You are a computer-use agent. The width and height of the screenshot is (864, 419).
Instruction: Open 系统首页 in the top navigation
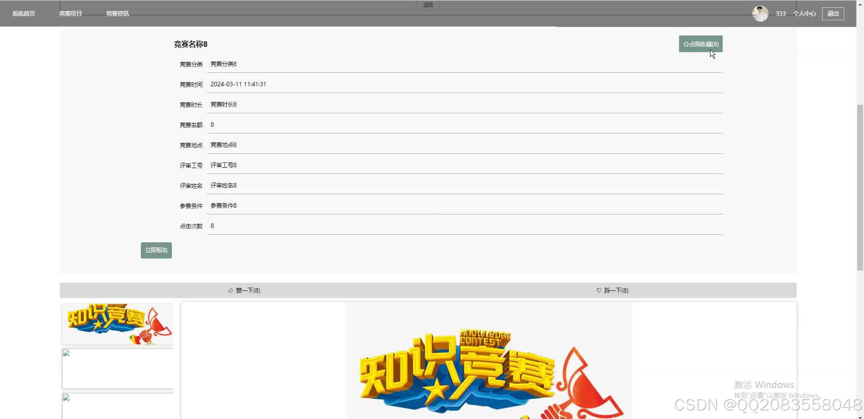click(x=23, y=13)
